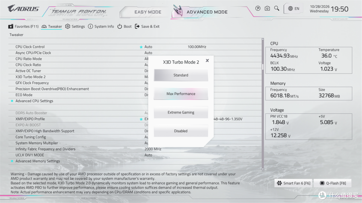Open Infinity Fabric Frequency 2000 MHz value

[153, 149]
